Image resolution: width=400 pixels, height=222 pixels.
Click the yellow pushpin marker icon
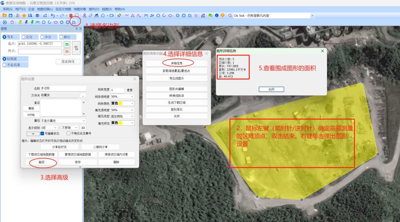point(20,22)
